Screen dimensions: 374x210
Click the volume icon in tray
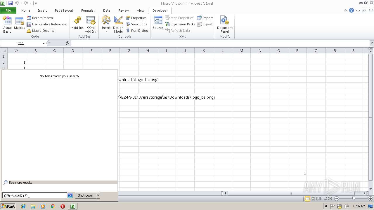(x=346, y=206)
